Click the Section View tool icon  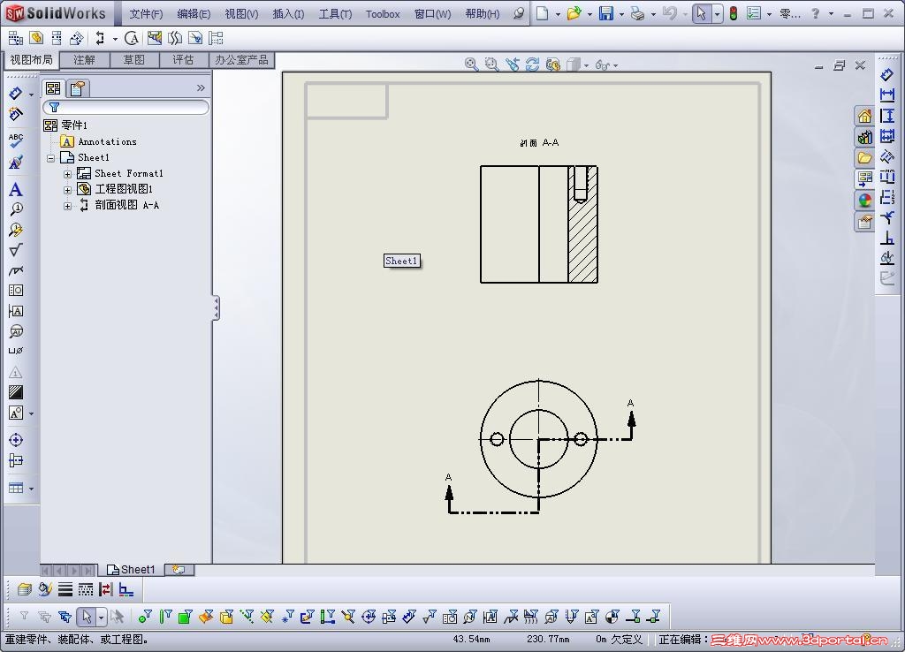[100, 39]
